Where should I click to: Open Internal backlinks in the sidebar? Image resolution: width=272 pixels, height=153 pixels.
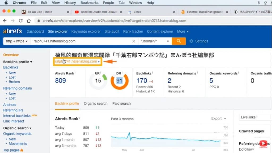tap(17, 116)
